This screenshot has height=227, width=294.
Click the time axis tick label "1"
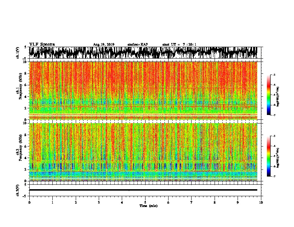[52, 203]
